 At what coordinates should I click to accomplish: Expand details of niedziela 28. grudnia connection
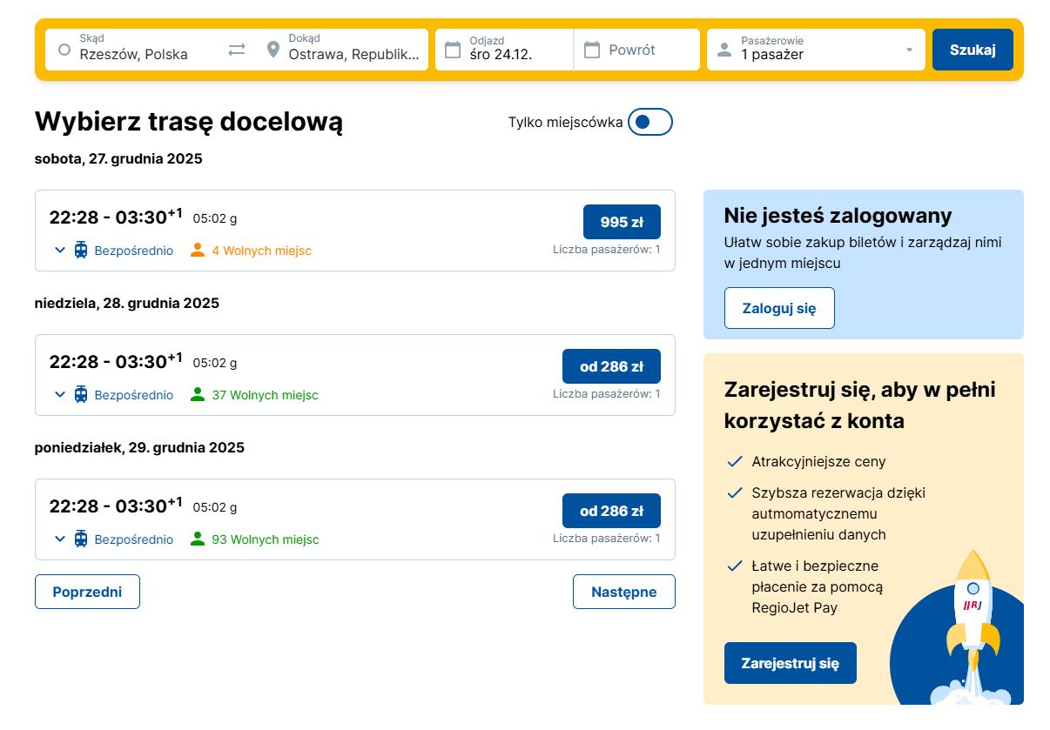click(x=60, y=395)
